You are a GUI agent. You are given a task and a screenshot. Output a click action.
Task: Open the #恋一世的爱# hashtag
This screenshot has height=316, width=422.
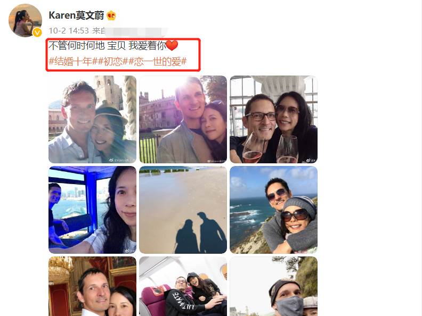point(157,62)
